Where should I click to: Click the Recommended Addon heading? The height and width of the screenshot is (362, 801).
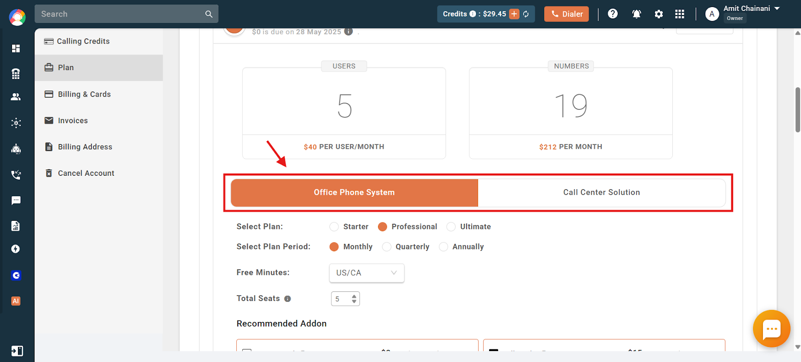[x=281, y=324]
